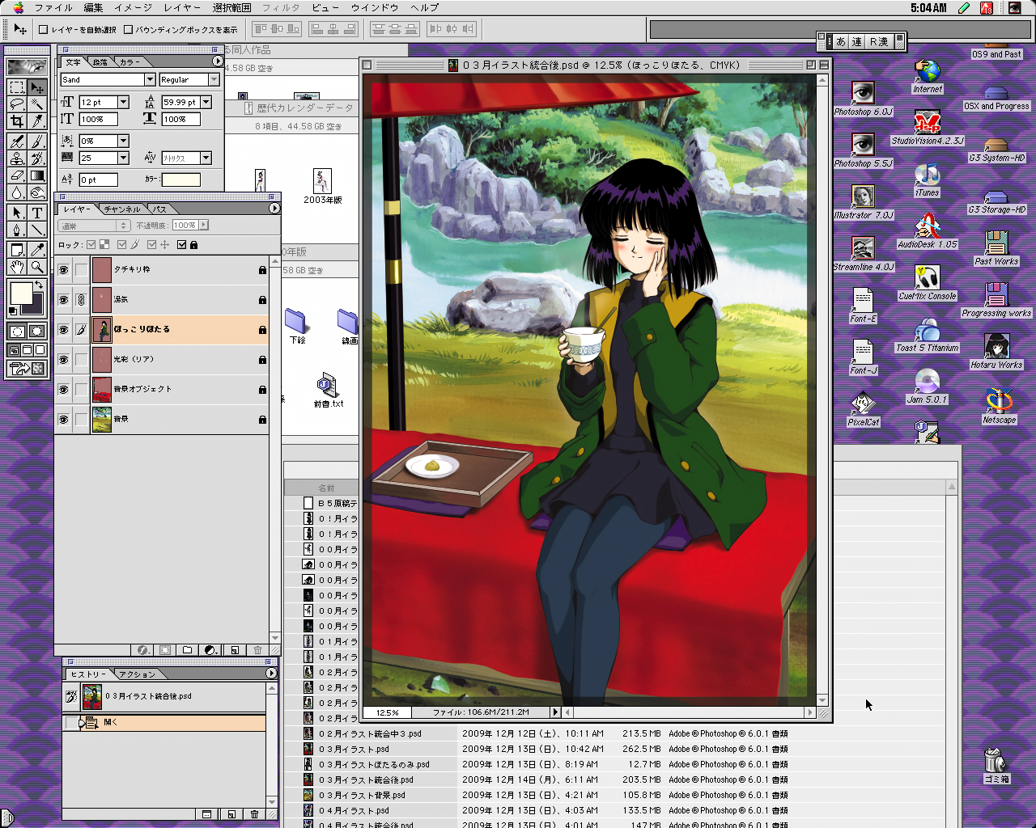This screenshot has width=1036, height=828.
Task: Hide the 背景オブジェクト layer via its eye icon
Action: 64,390
